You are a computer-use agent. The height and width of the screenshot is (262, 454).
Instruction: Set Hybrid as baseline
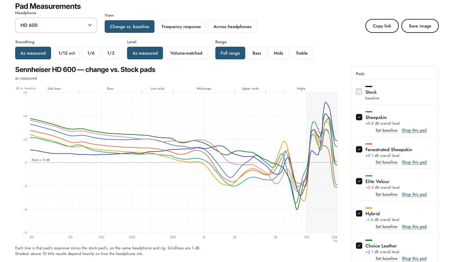click(386, 227)
